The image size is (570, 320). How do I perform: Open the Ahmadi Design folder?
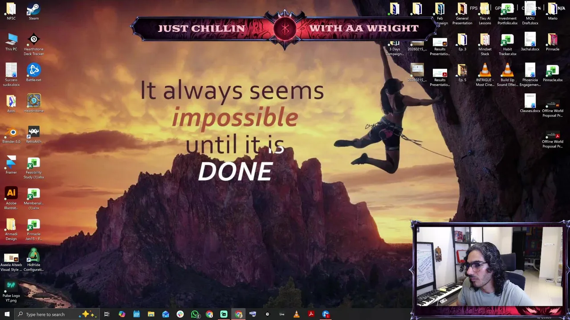tap(11, 229)
